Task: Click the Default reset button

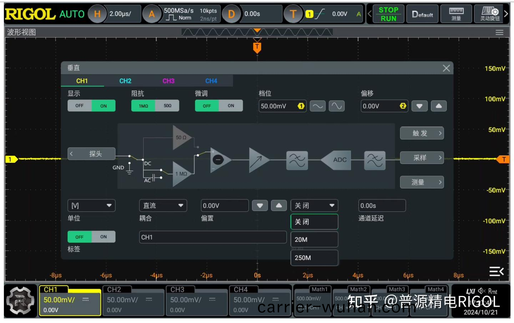Action: click(x=422, y=14)
